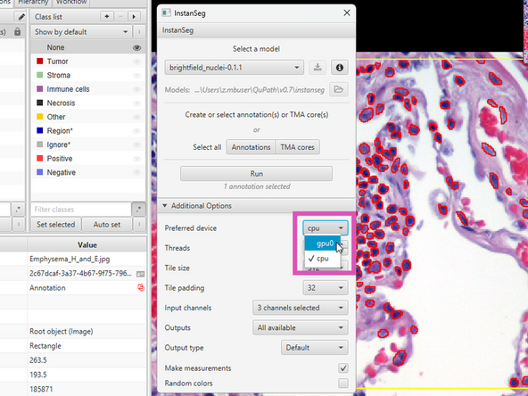Open the Preferred device cpu dropdown
The height and width of the screenshot is (396, 528).
[x=325, y=228]
